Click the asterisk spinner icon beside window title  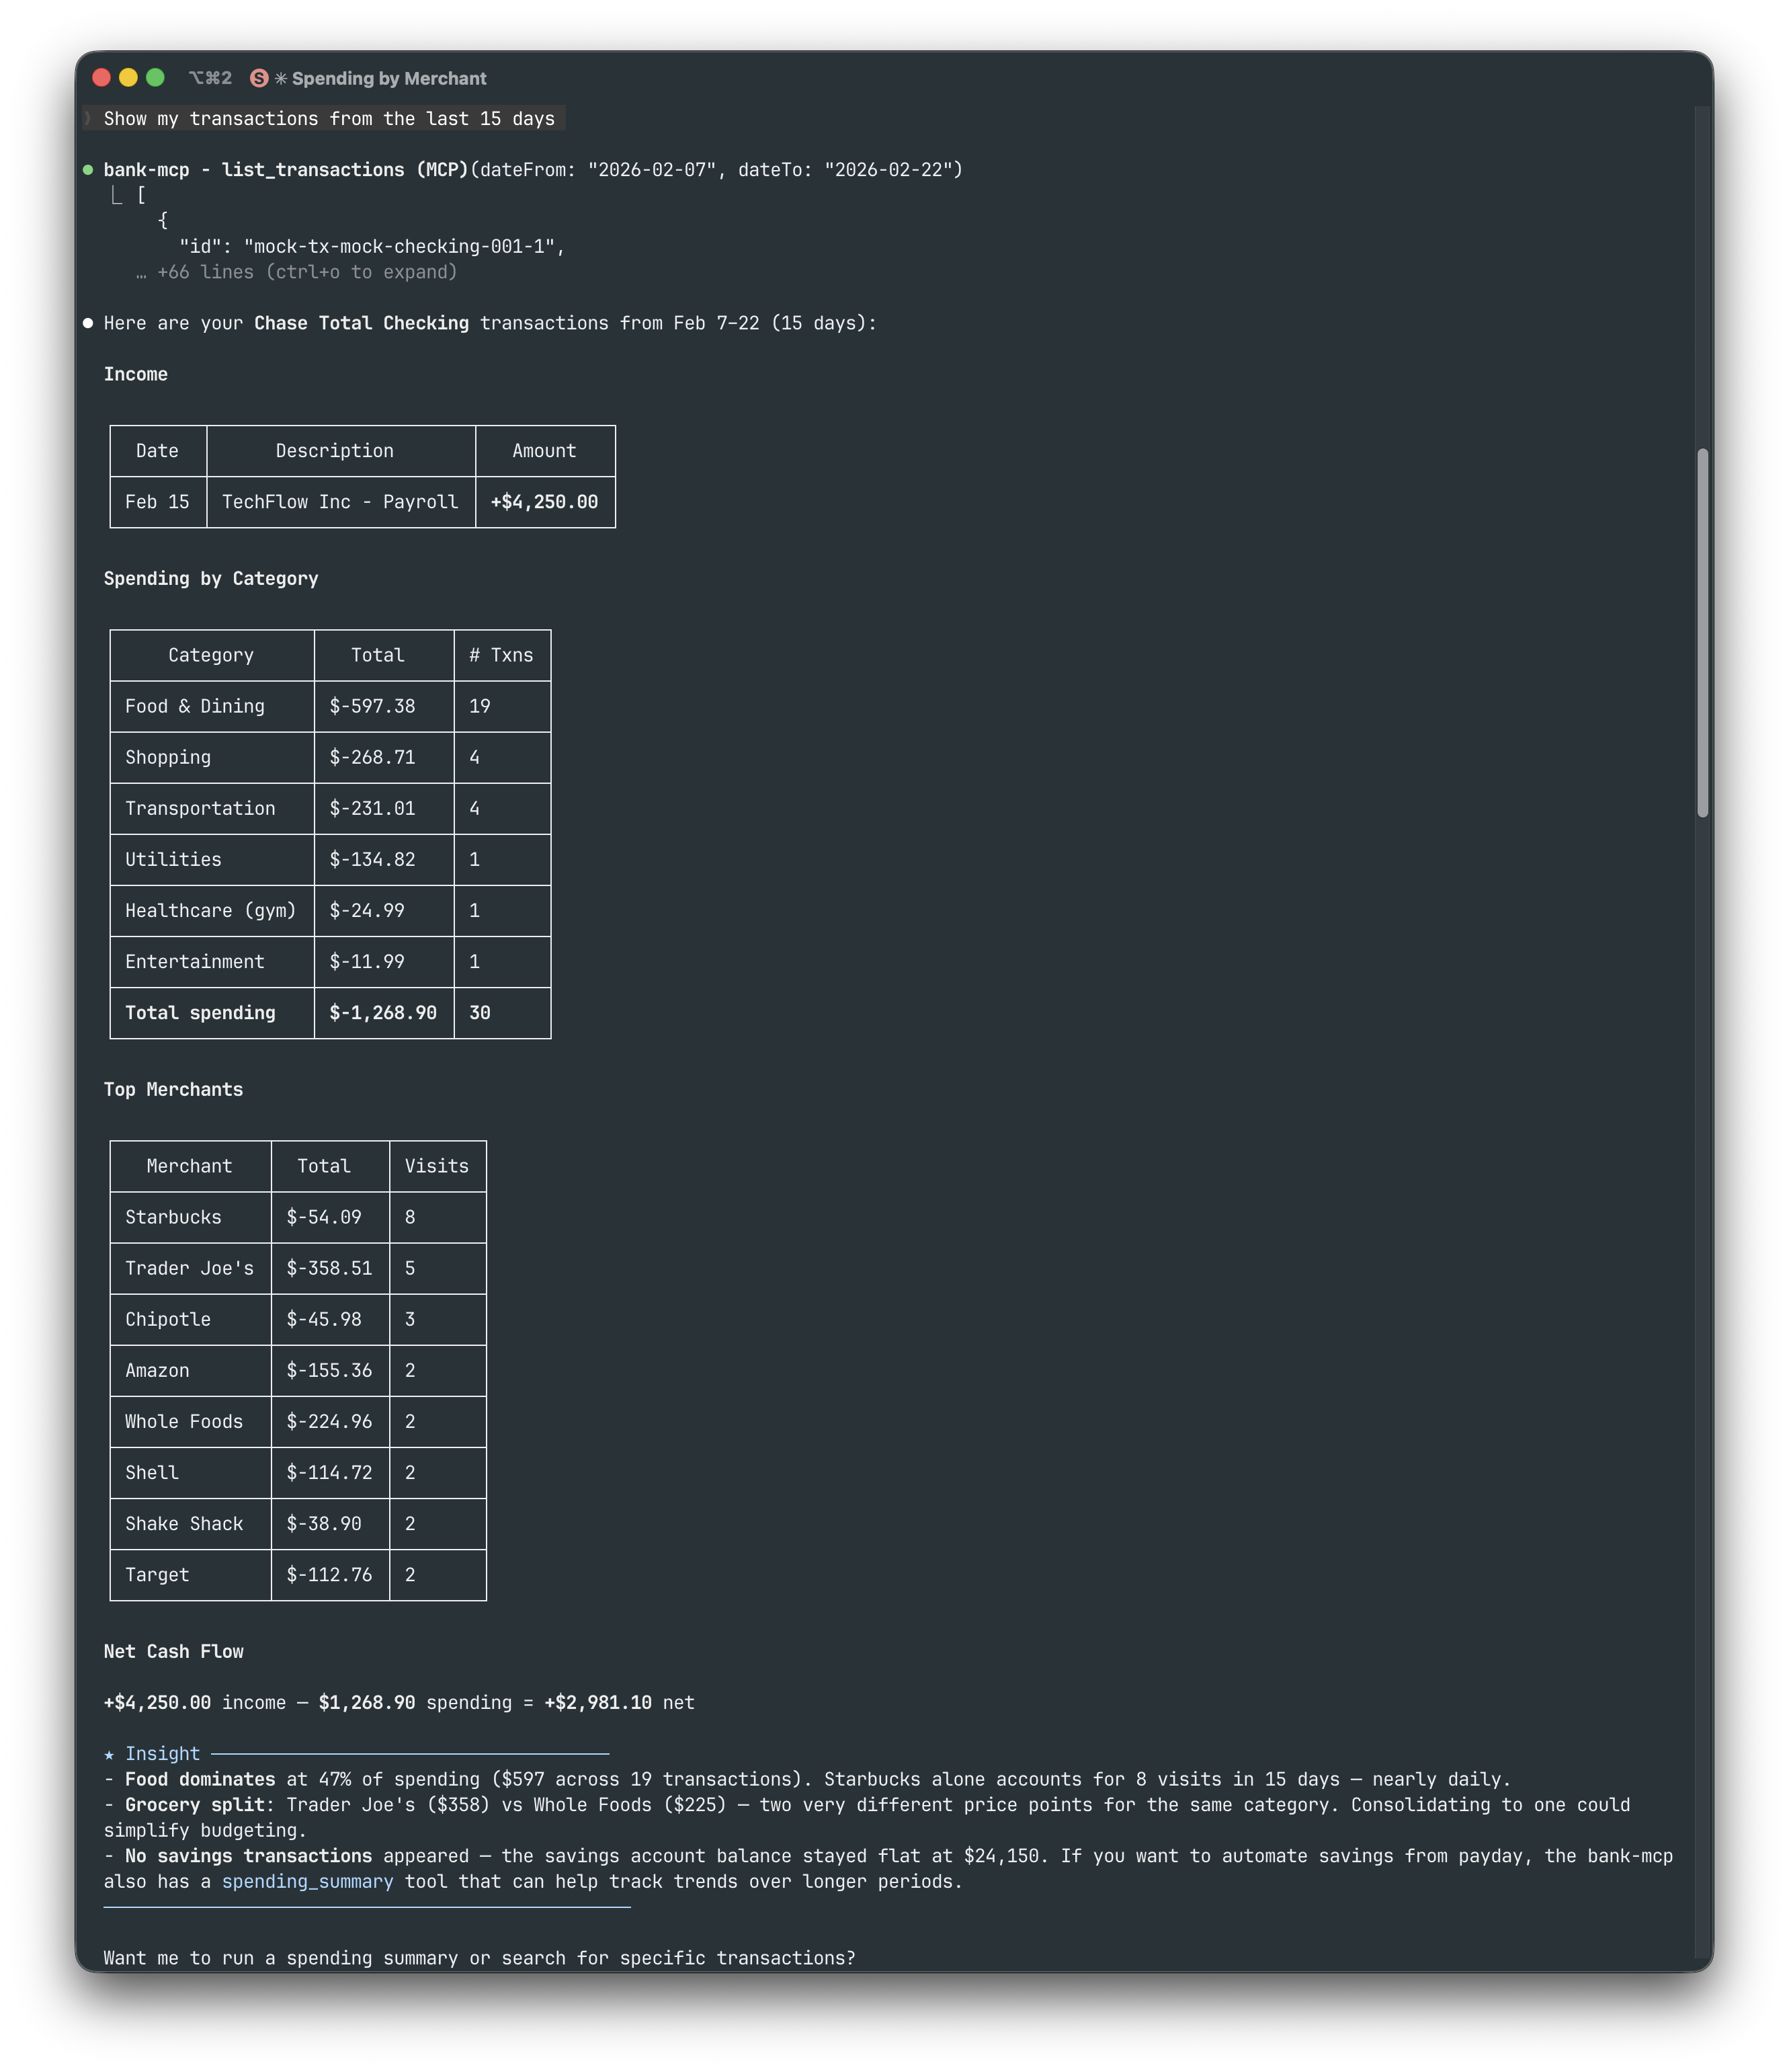[281, 78]
